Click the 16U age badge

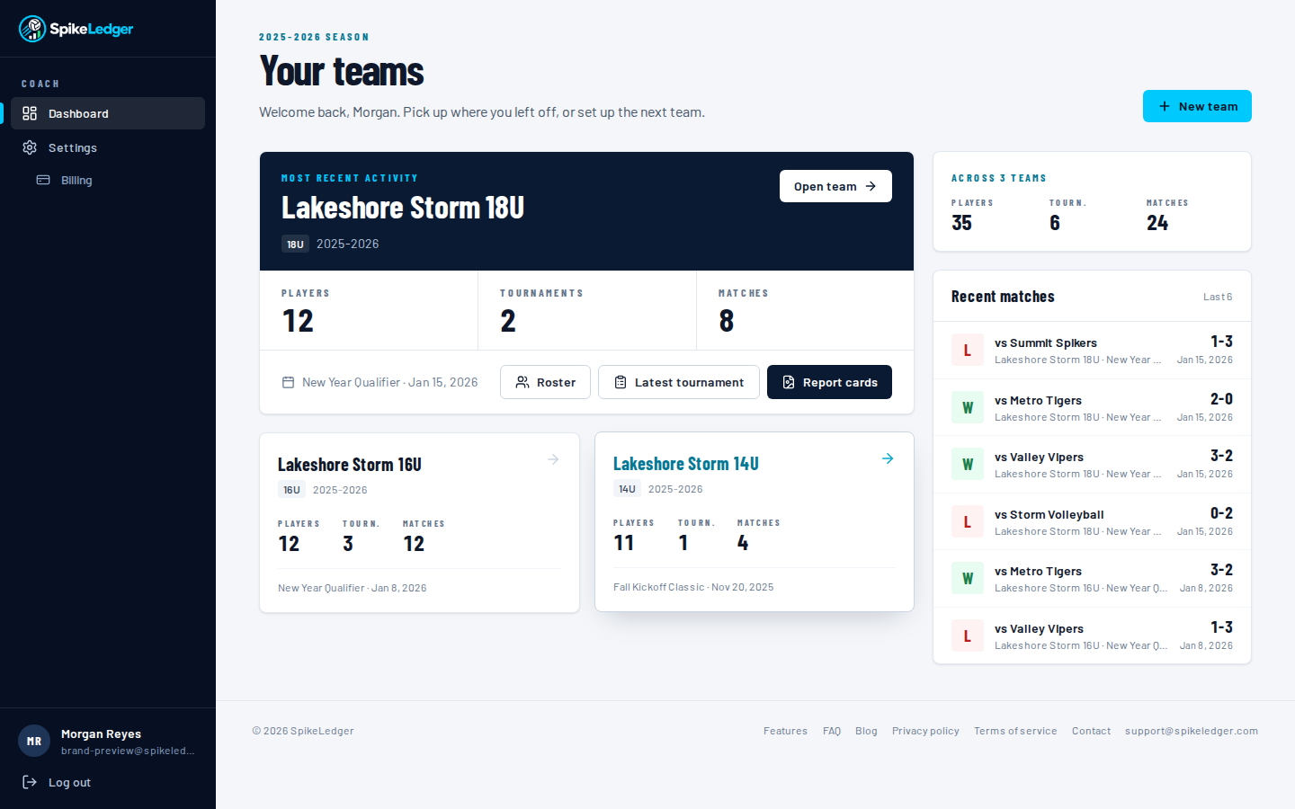click(x=291, y=490)
